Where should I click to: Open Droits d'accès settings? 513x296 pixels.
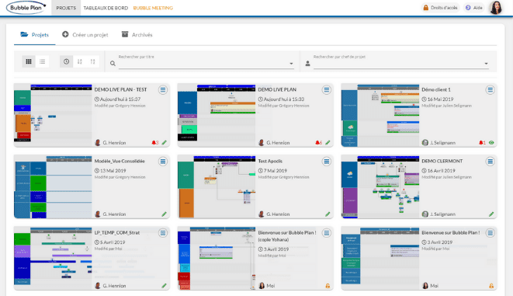(x=440, y=8)
